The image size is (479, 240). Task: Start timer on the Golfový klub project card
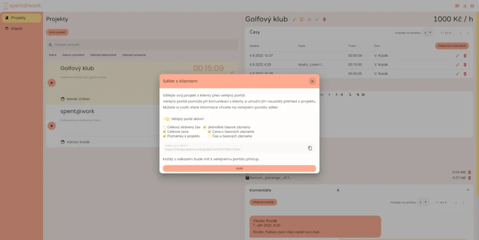(51, 83)
